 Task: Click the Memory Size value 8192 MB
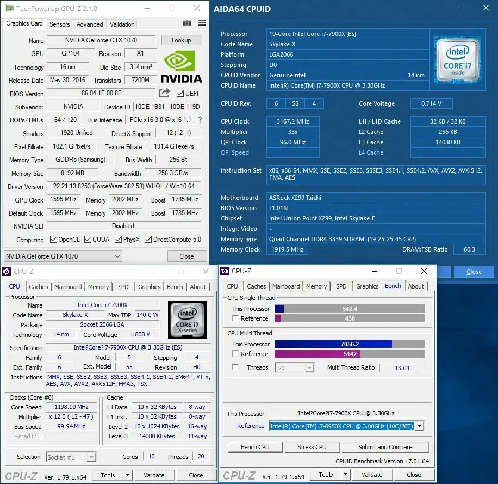(72, 173)
